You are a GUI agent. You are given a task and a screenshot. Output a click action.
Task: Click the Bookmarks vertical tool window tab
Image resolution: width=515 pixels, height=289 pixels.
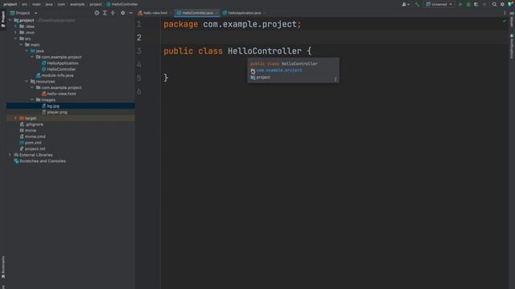click(3, 267)
